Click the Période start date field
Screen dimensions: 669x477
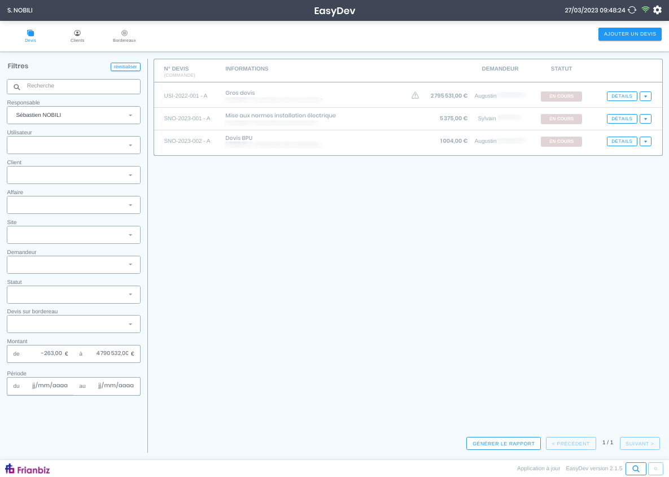[x=50, y=386]
